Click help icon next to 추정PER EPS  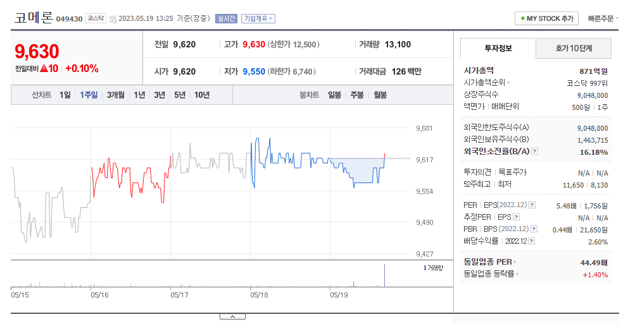516,217
